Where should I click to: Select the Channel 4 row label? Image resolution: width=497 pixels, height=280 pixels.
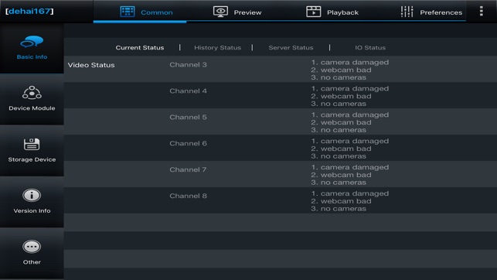point(188,91)
